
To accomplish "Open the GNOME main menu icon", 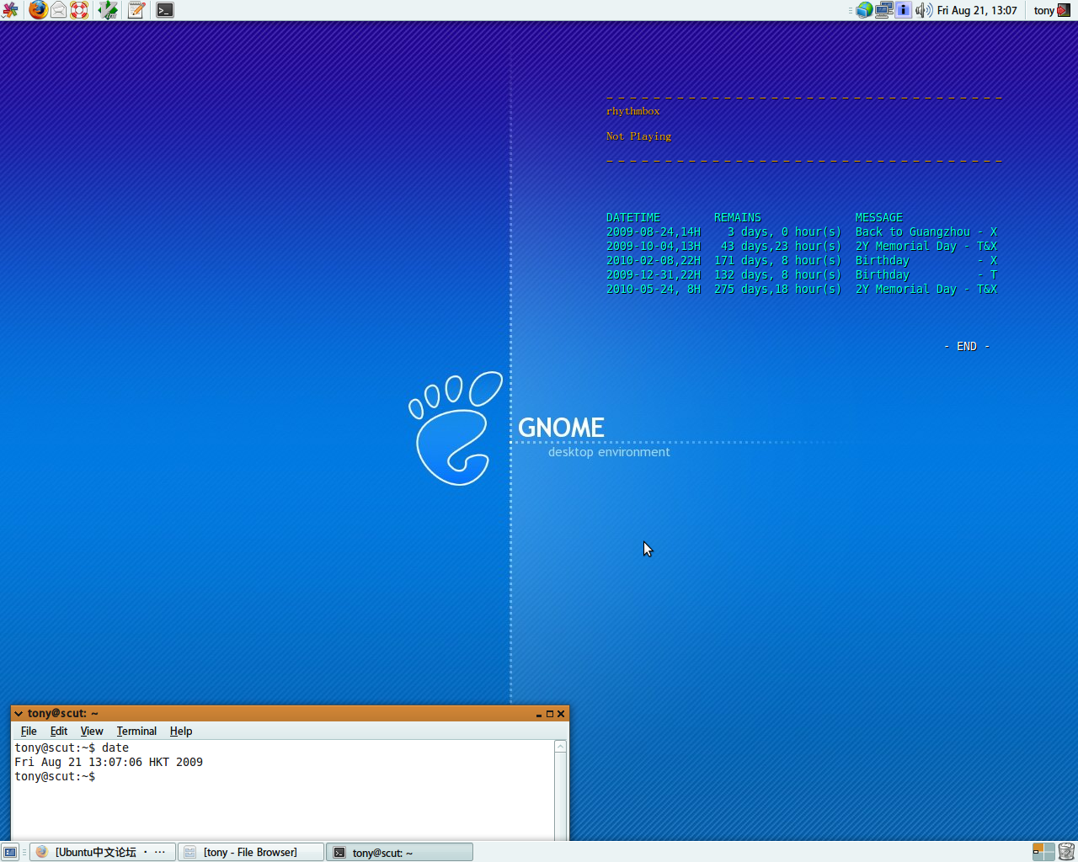I will click(x=10, y=10).
